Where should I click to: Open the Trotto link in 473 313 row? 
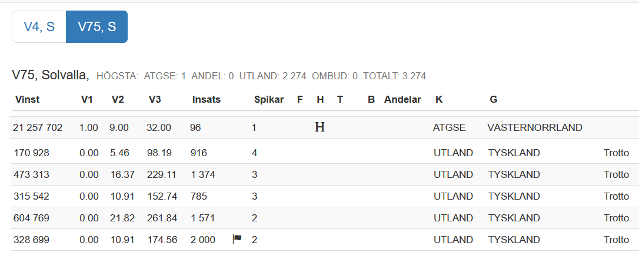pos(616,175)
